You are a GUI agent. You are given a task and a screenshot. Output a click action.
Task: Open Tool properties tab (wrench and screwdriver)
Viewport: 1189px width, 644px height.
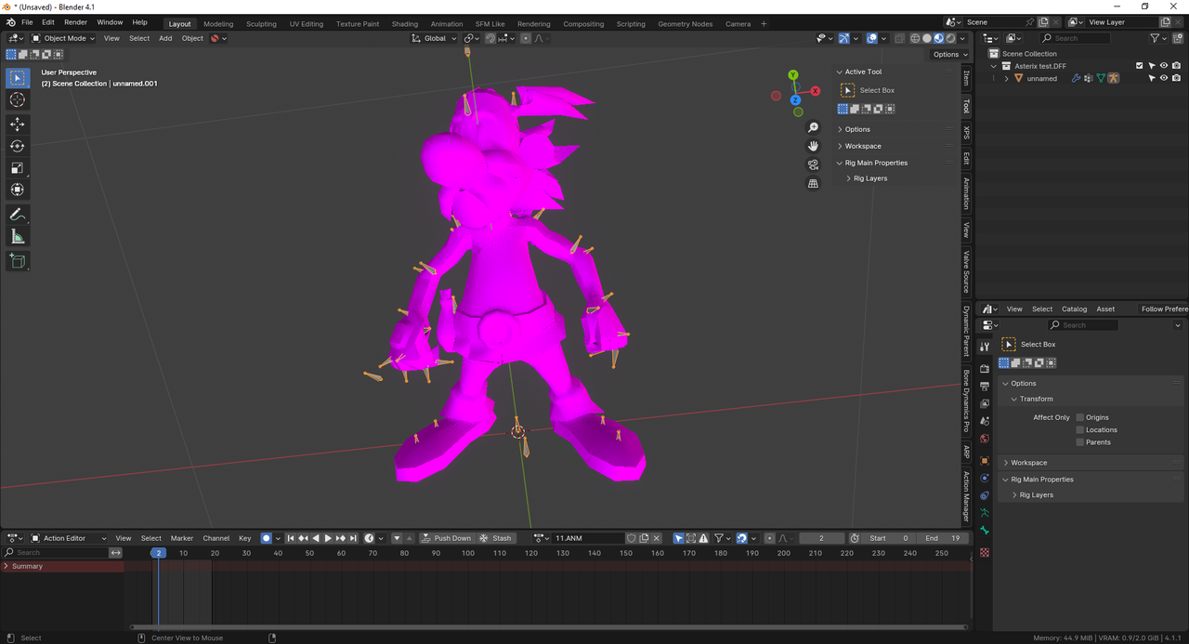(x=985, y=346)
